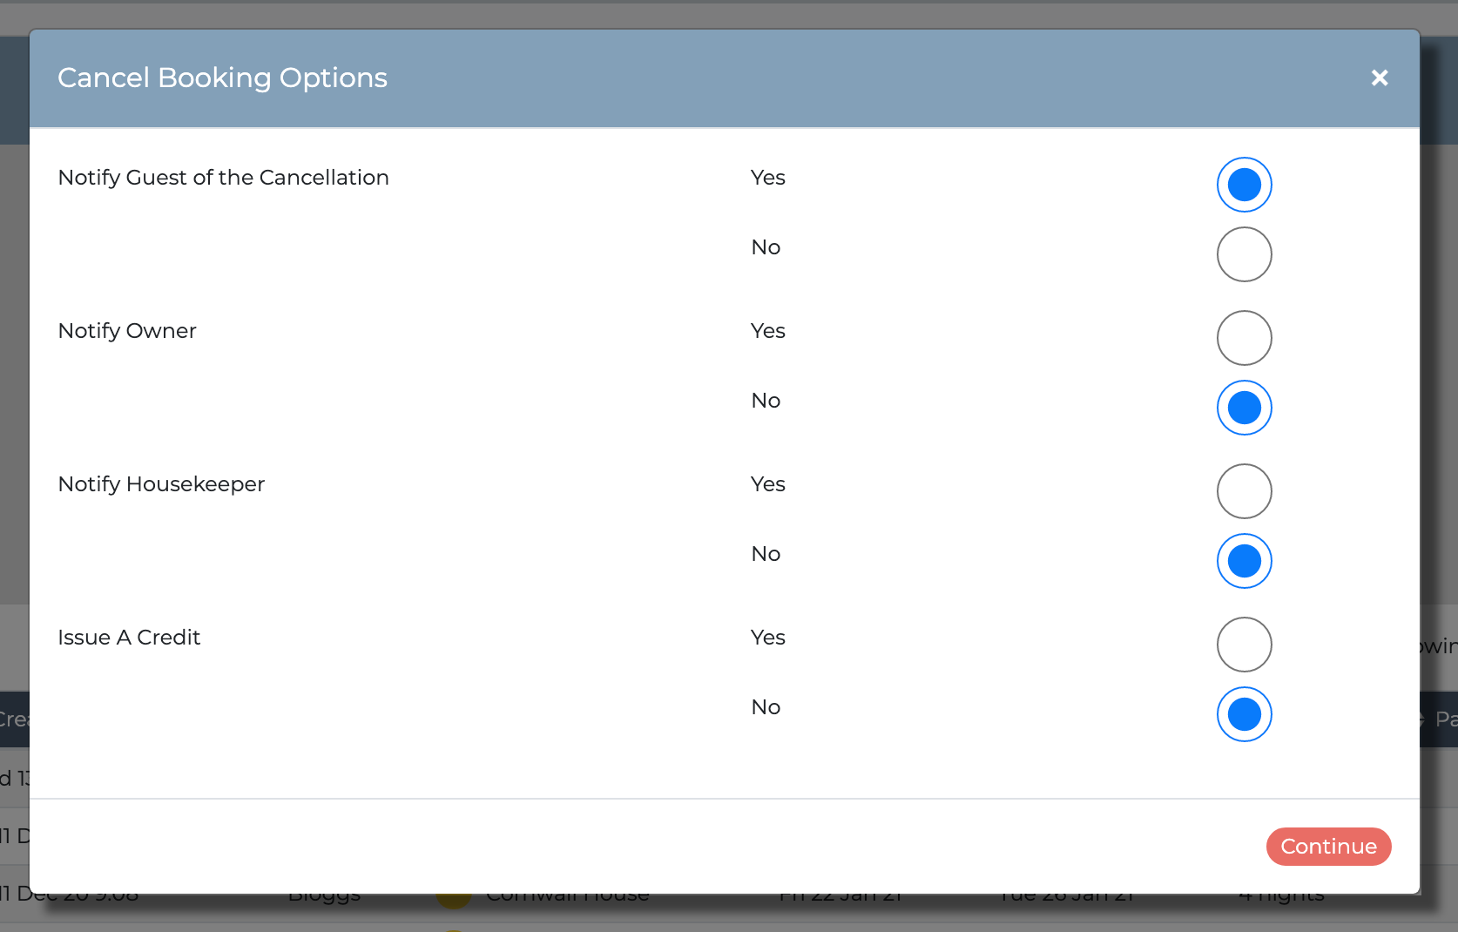Click the Notify Guest of the Cancellation label
This screenshot has height=932, width=1458.
pyautogui.click(x=223, y=178)
